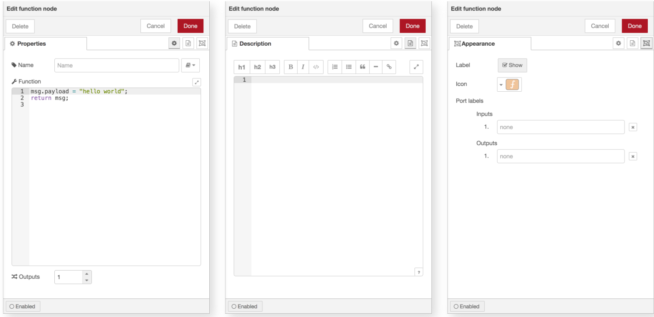Click appearance icon in Description panel

point(424,43)
